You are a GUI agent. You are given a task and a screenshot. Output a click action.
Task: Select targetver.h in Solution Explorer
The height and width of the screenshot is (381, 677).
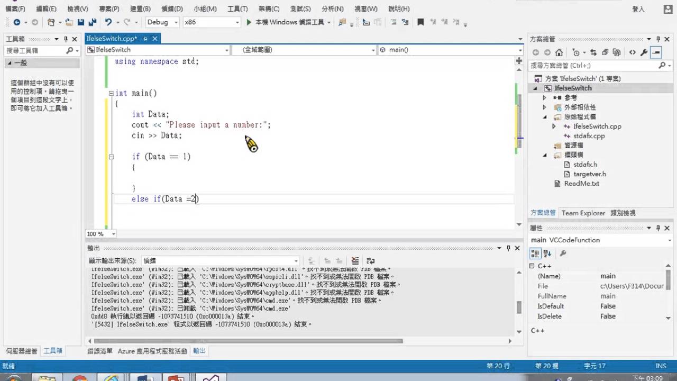589,174
